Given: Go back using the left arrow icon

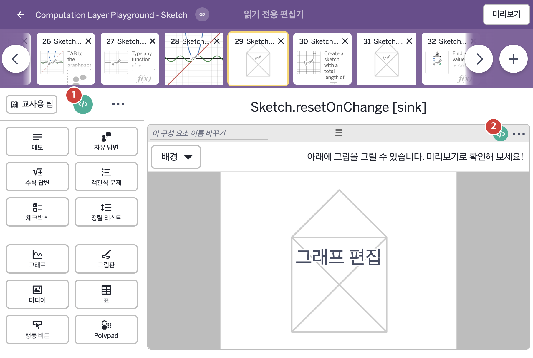Looking at the screenshot, I should click(21, 15).
